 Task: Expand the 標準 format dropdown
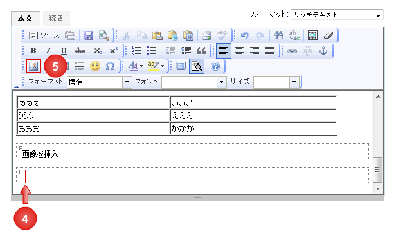99,82
